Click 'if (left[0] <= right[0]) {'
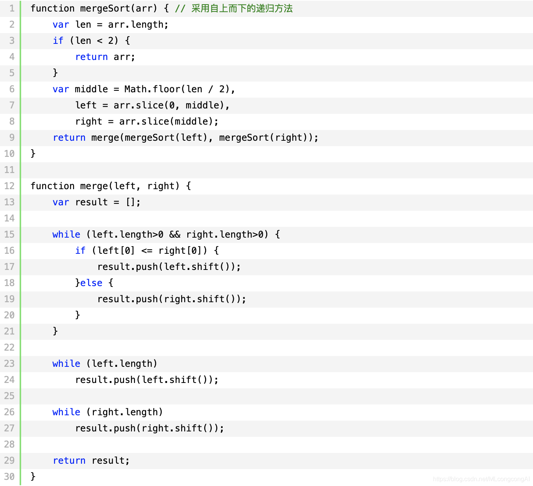This screenshot has width=533, height=486. (147, 251)
